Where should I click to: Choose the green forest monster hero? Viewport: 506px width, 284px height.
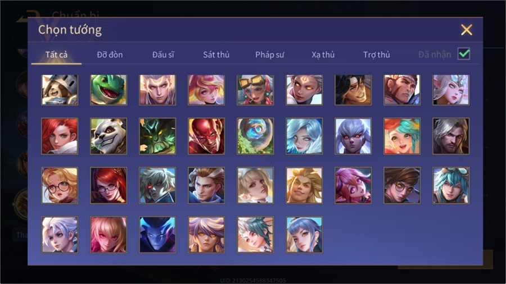coord(157,136)
